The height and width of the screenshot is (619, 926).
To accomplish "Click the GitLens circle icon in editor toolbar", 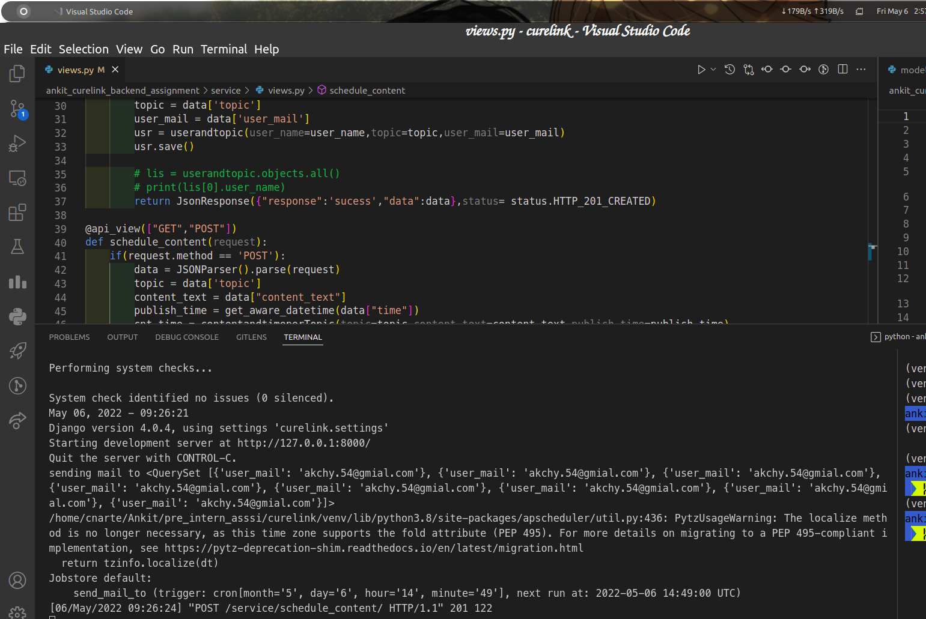I will pos(824,70).
